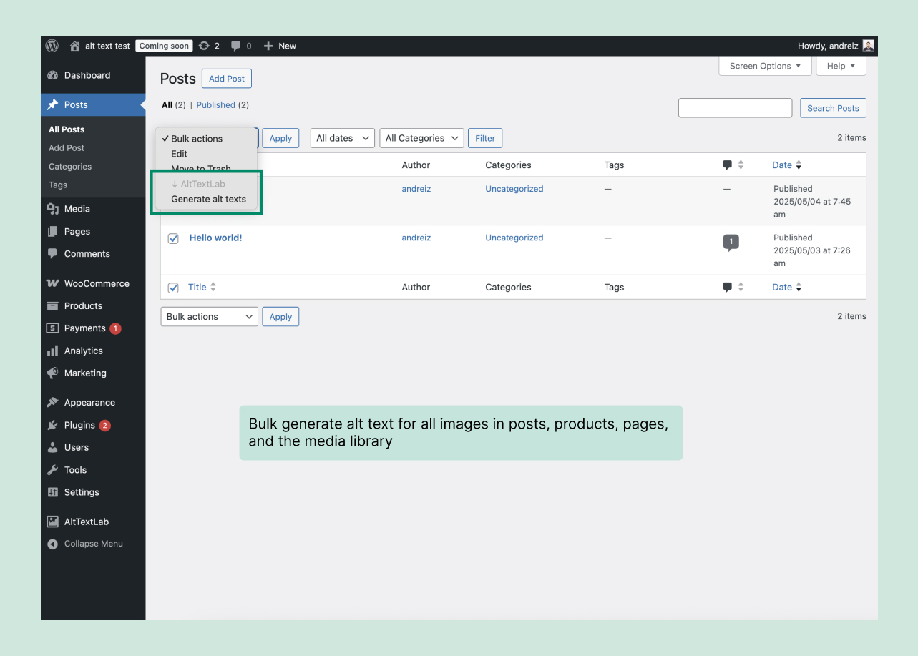
Task: Switch to the Published posts tab
Action: (x=215, y=104)
